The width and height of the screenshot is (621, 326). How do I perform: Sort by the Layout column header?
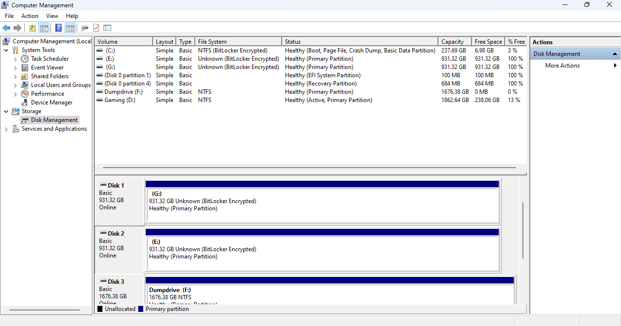pyautogui.click(x=165, y=42)
